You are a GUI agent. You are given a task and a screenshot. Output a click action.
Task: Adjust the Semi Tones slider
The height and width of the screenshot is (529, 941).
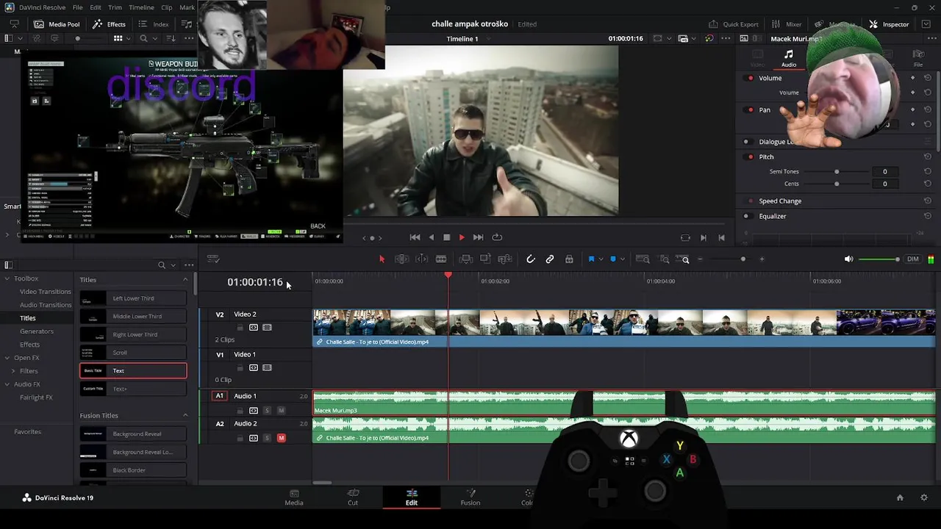[x=837, y=171]
